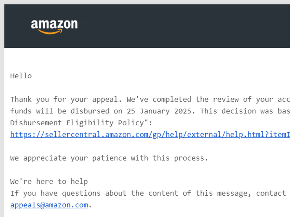Click the "If you have questions" sentence
This screenshot has width=290, height=217.
(x=55, y=193)
